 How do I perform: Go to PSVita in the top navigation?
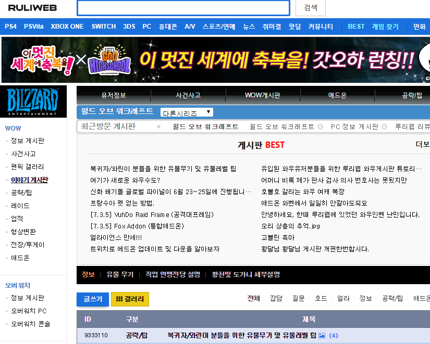[34, 27]
